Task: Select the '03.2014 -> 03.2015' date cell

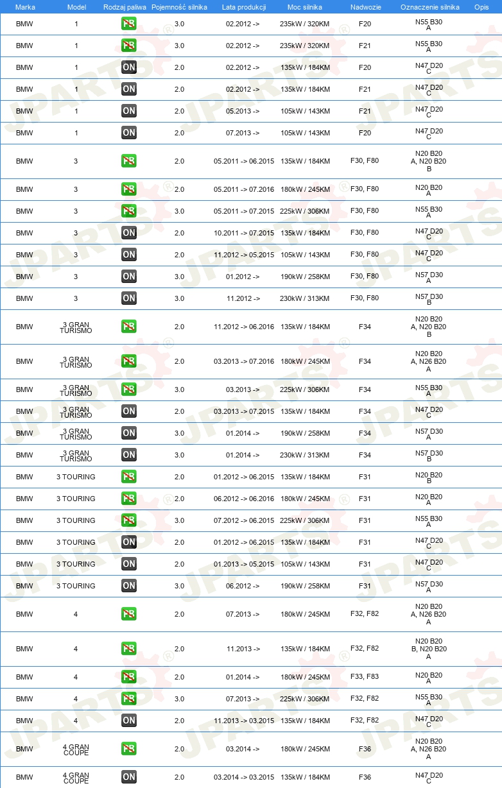Action: coord(244,777)
